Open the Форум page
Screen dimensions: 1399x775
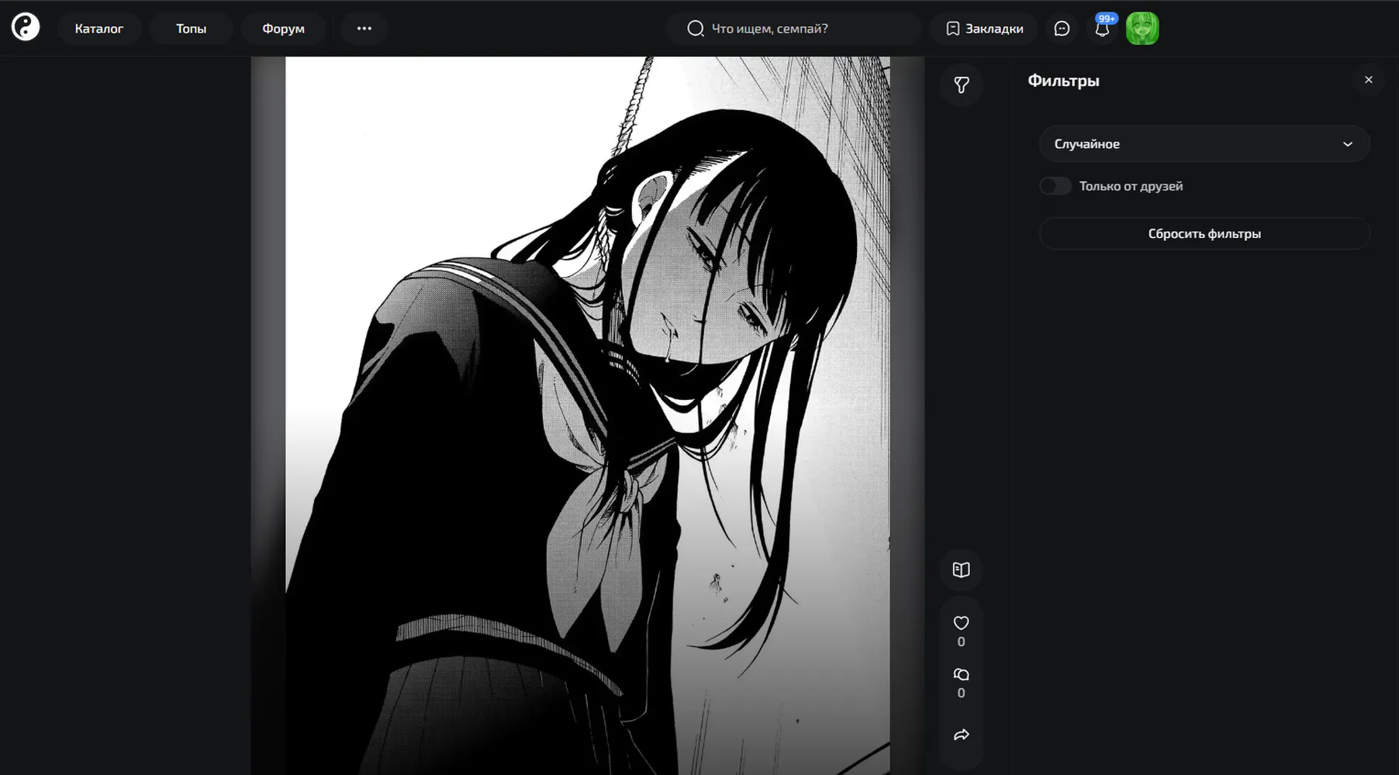coord(283,29)
